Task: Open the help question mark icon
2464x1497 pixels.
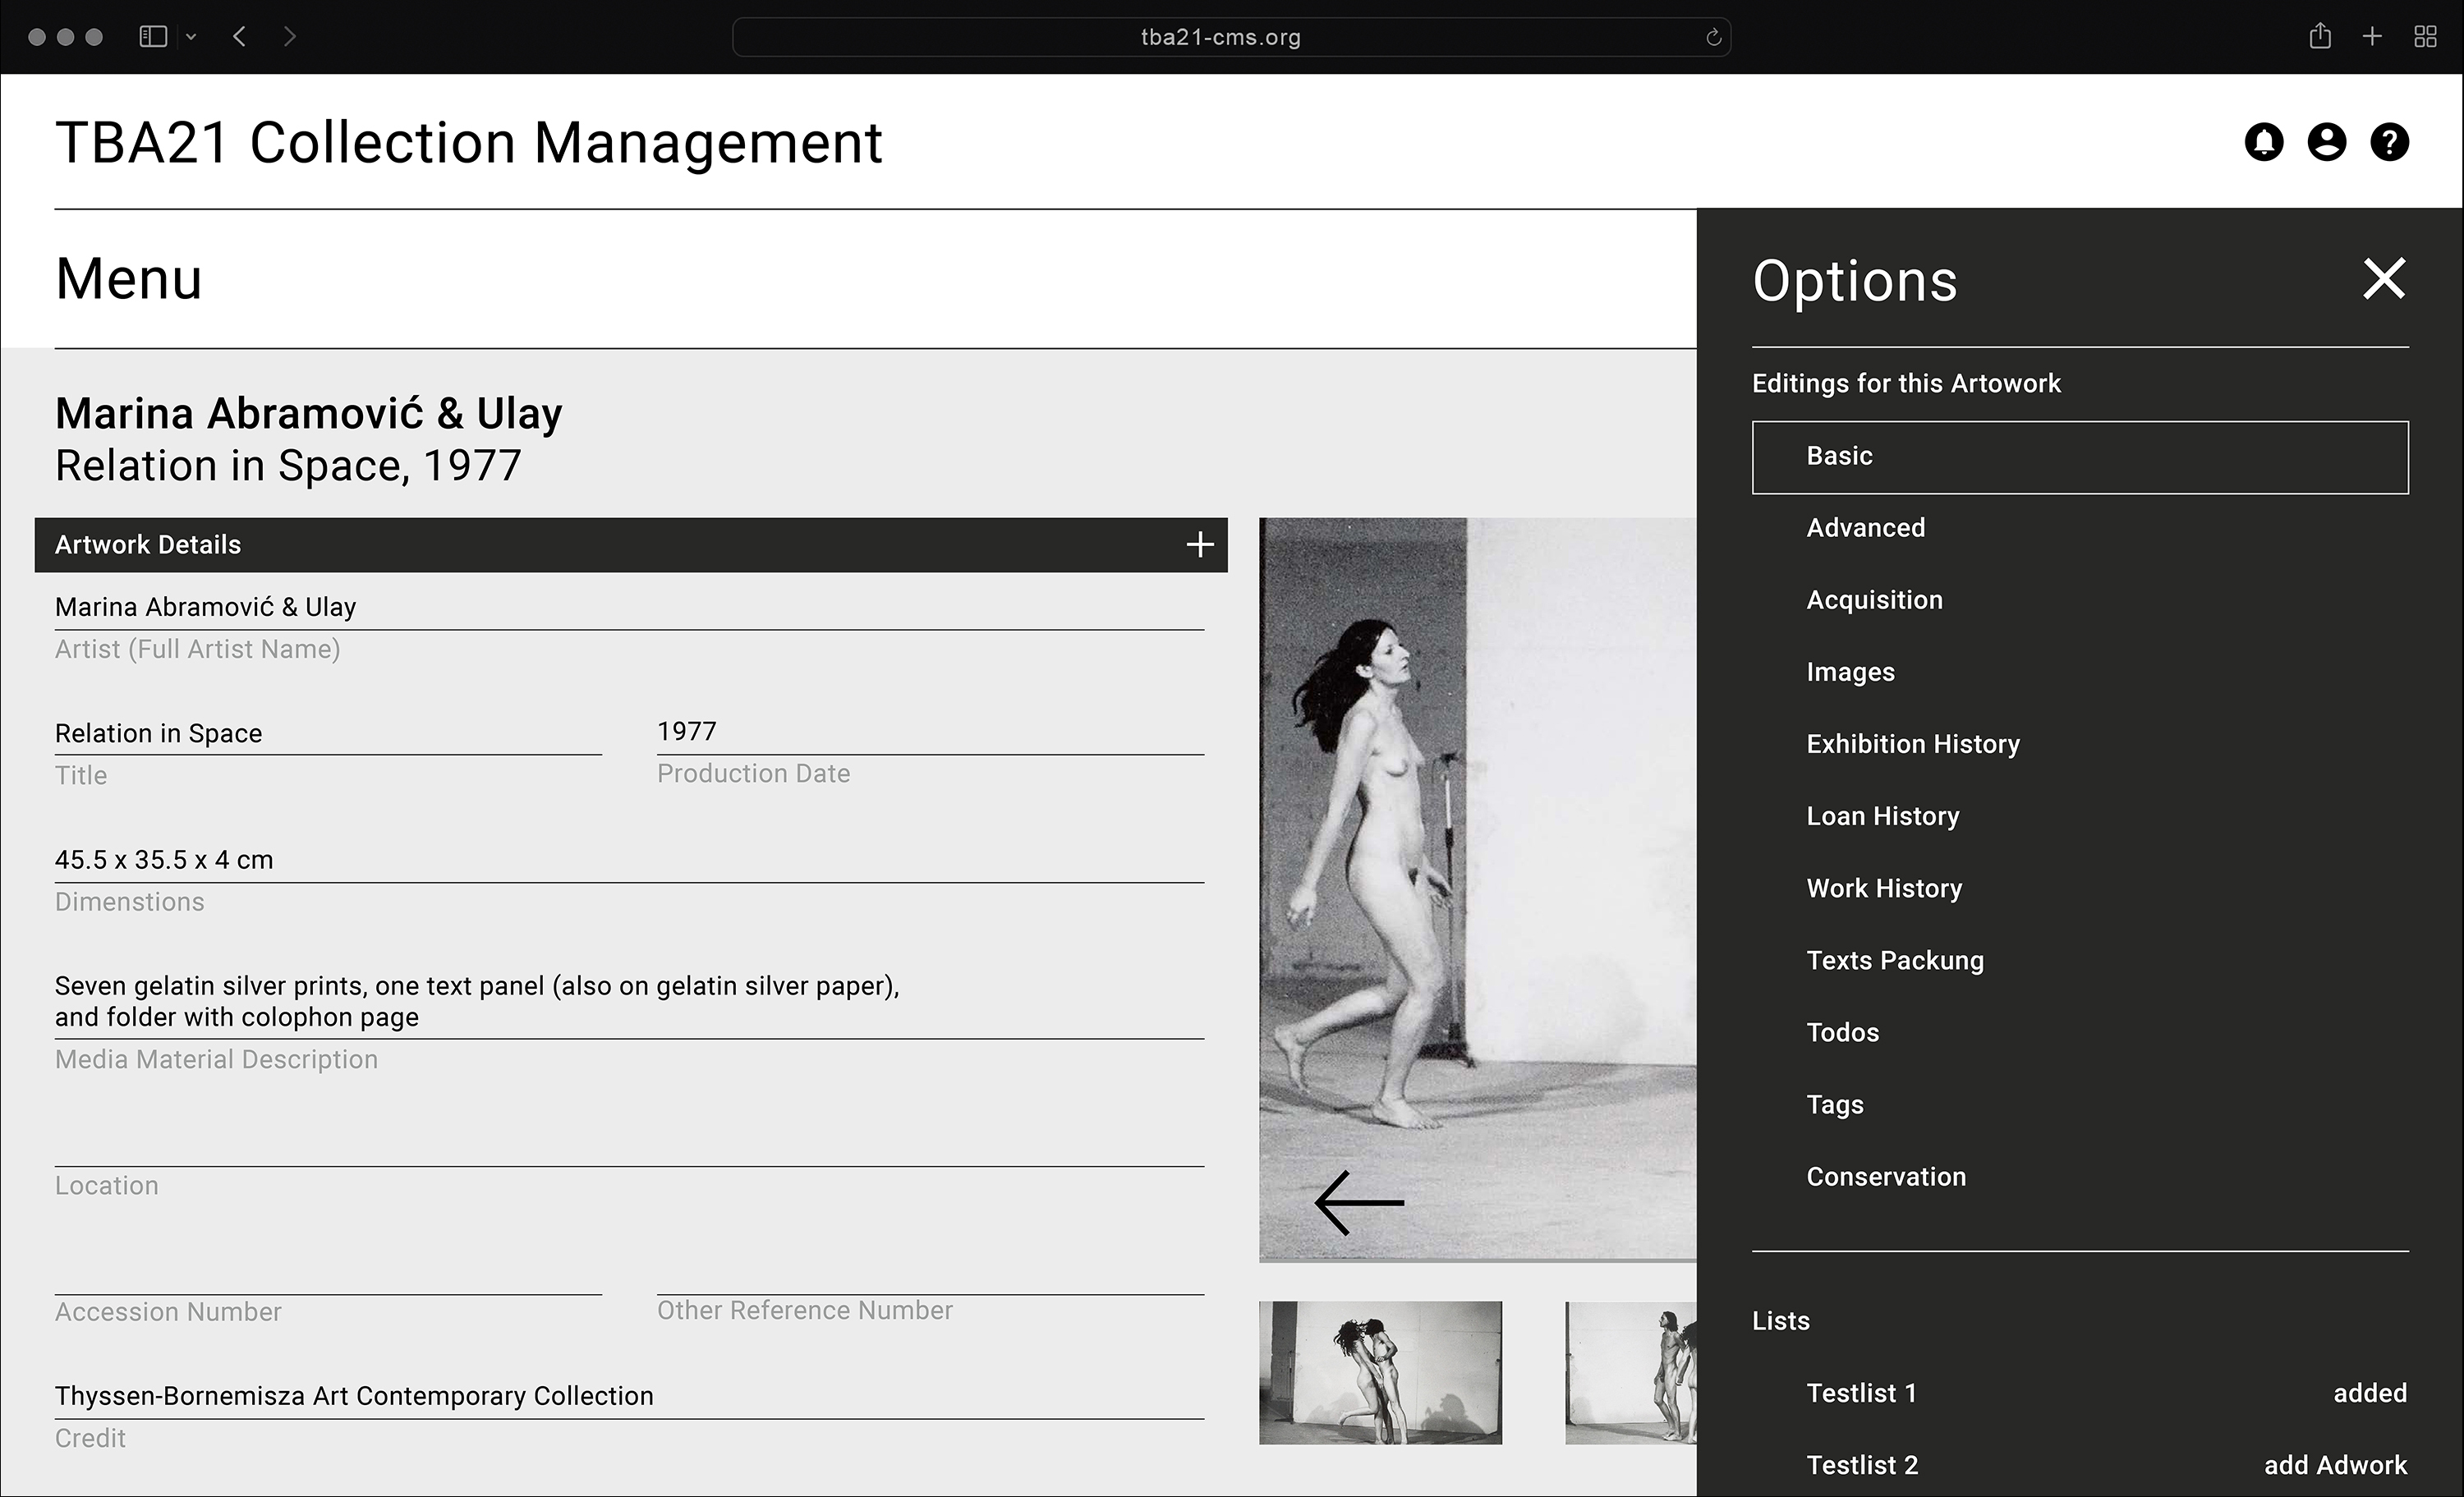Action: (2390, 142)
